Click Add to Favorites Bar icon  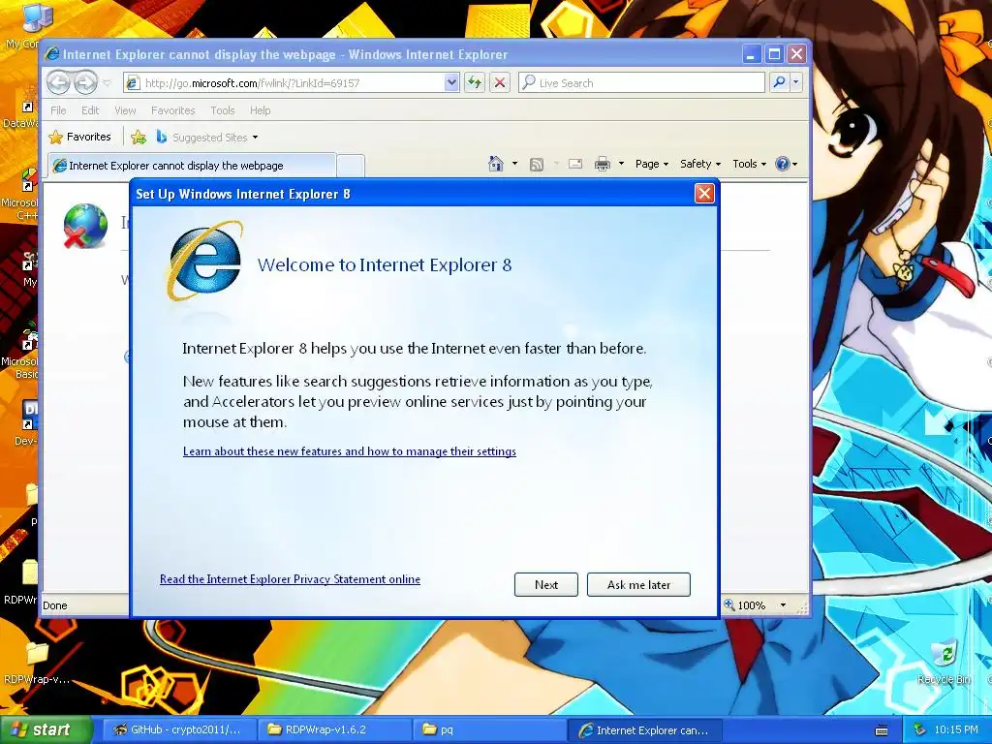point(139,137)
